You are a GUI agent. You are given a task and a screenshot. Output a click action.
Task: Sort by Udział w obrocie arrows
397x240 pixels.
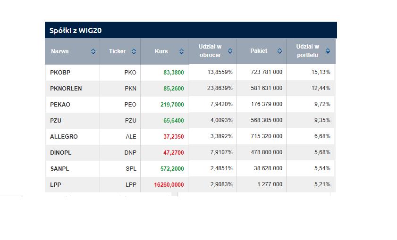tap(230, 51)
